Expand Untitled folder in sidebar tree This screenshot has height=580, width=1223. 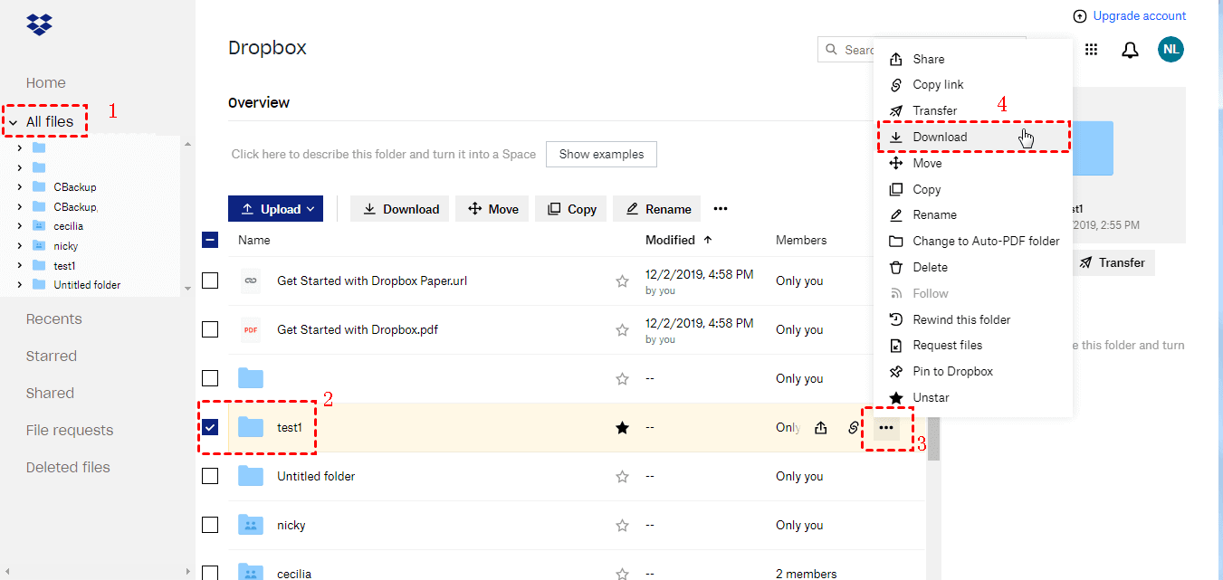[x=20, y=285]
